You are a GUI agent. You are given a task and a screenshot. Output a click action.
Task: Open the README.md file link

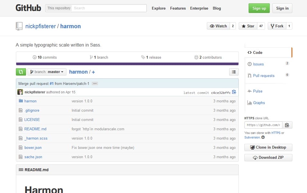pyautogui.click(x=35, y=129)
